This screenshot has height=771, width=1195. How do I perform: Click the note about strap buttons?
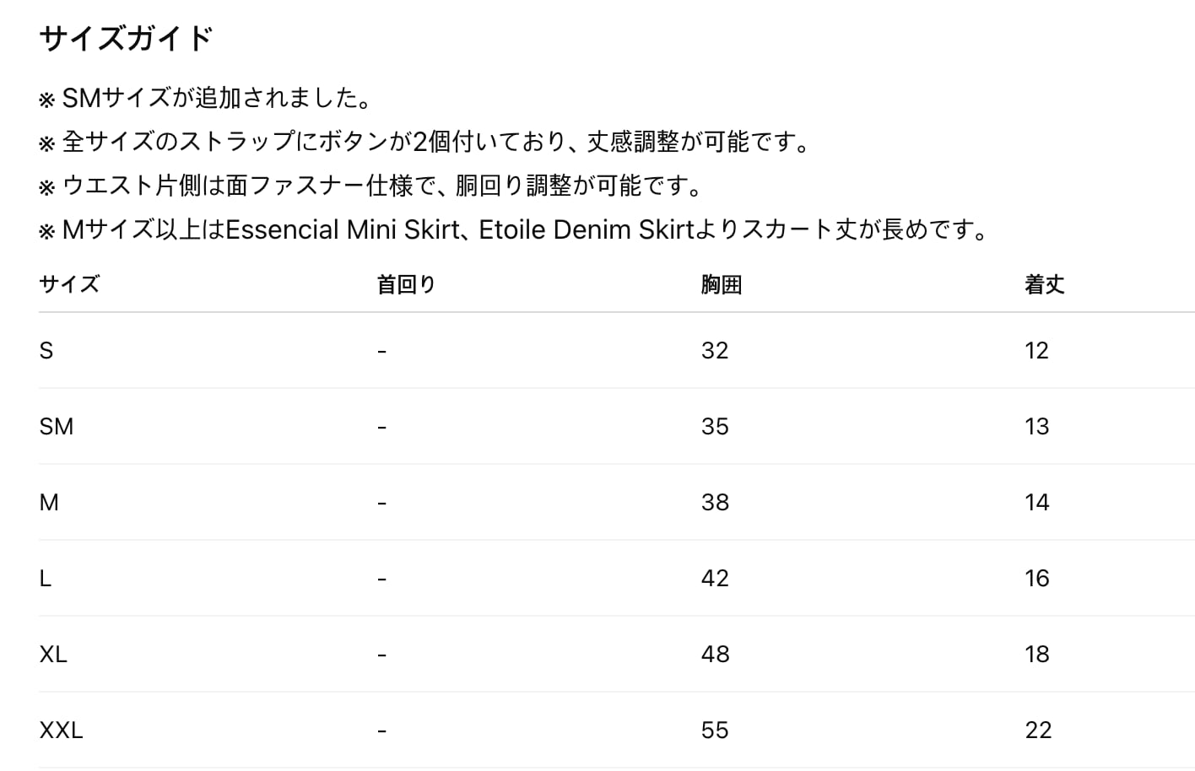(425, 142)
